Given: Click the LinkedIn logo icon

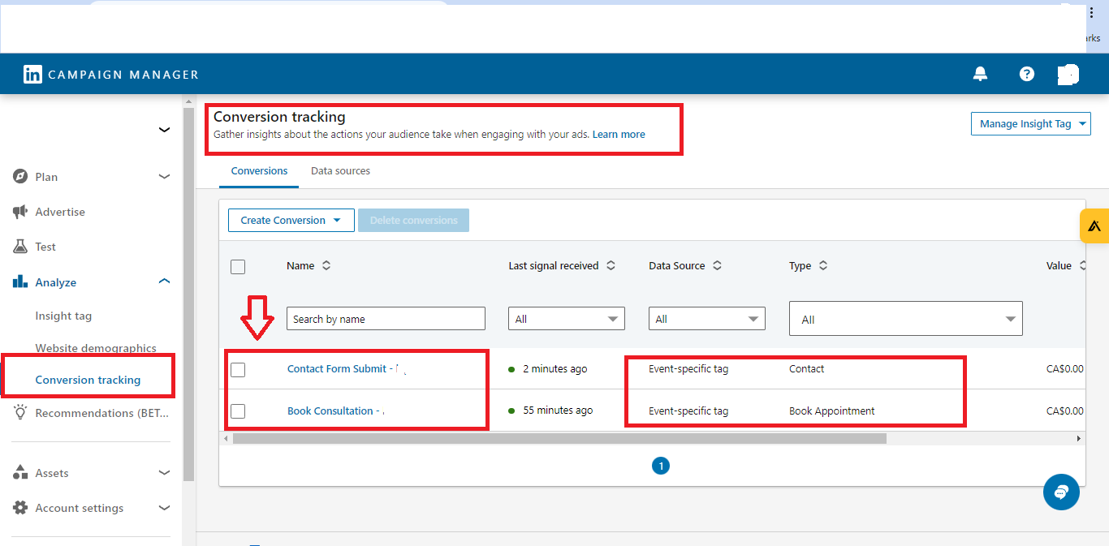Looking at the screenshot, I should pos(32,74).
